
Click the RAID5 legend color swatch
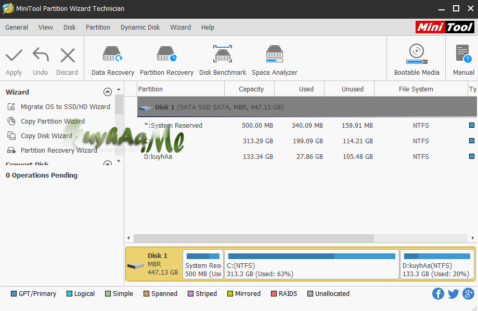[274, 294]
